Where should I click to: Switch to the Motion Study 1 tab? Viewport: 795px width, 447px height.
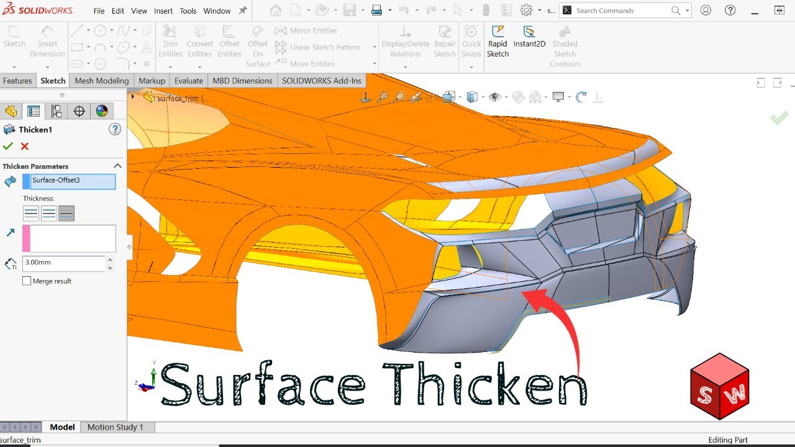pos(116,427)
